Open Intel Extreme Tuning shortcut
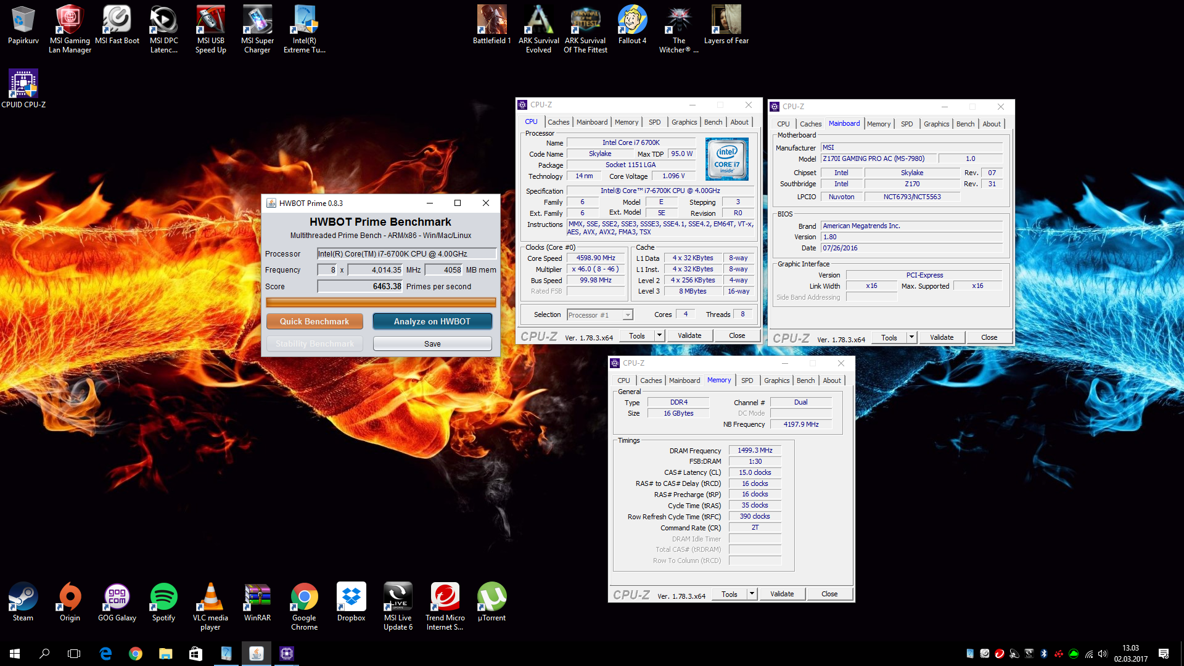The width and height of the screenshot is (1184, 666). pos(305,29)
